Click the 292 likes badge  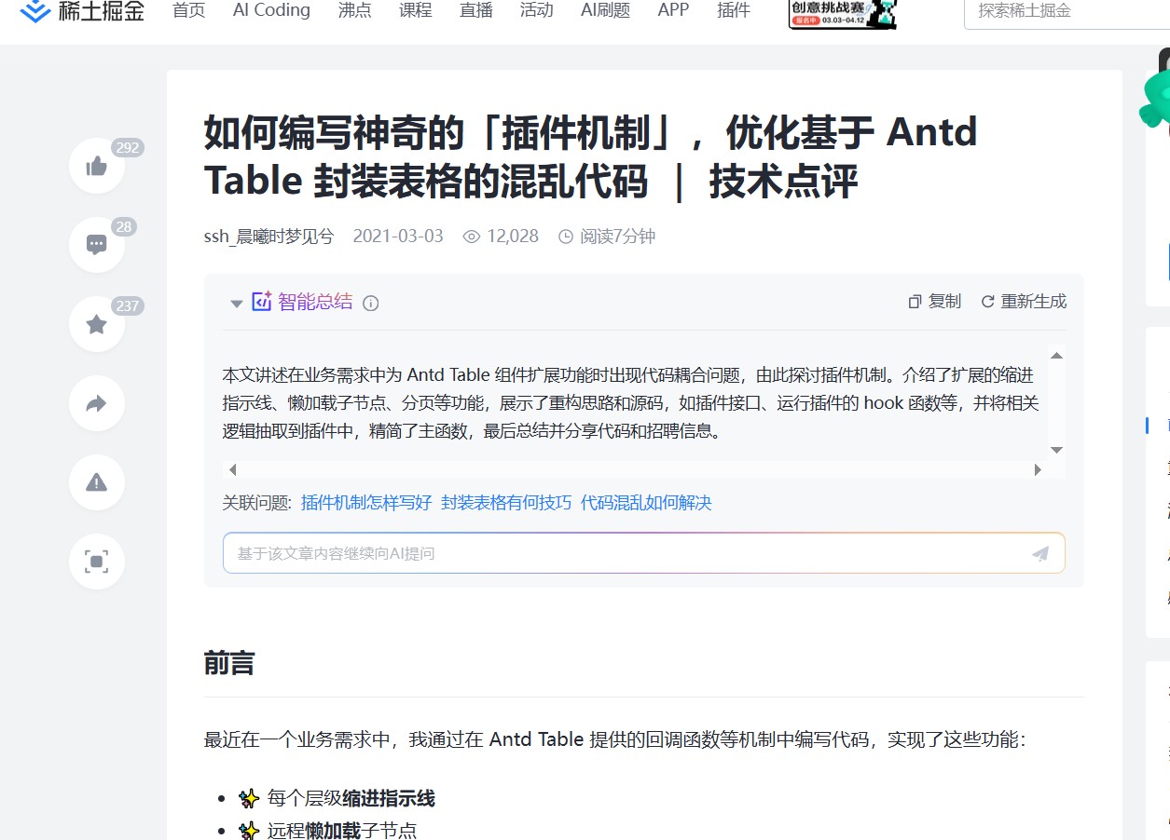coord(128,148)
